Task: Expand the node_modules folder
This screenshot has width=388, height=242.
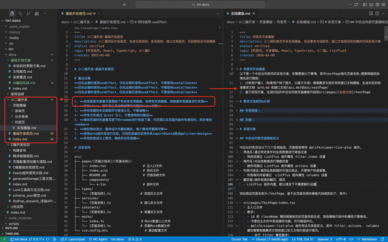Action: click(x=29, y=218)
